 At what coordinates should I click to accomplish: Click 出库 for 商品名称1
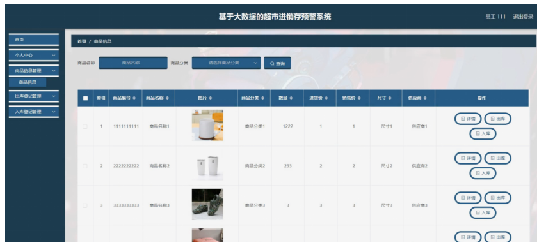497,119
